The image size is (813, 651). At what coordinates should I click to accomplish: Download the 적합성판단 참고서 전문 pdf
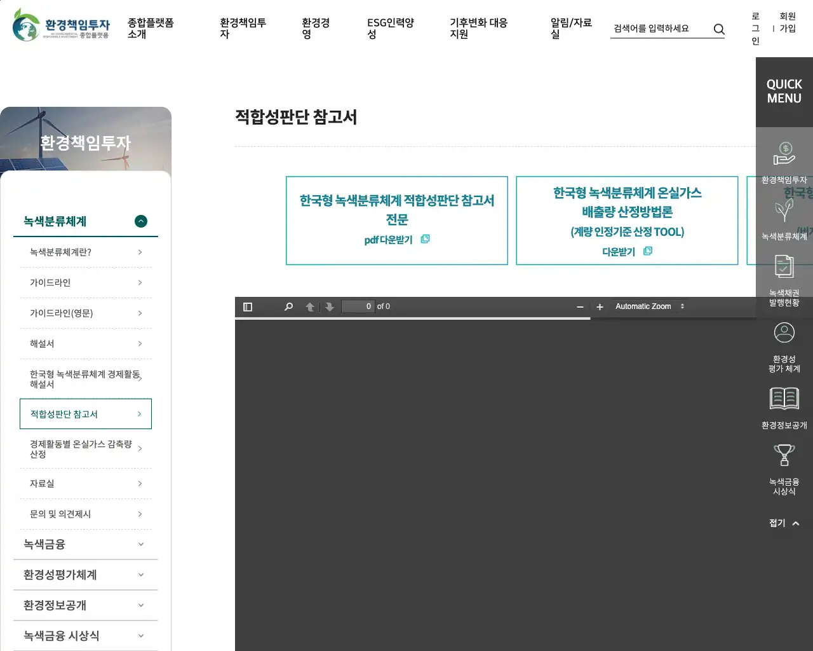[396, 240]
